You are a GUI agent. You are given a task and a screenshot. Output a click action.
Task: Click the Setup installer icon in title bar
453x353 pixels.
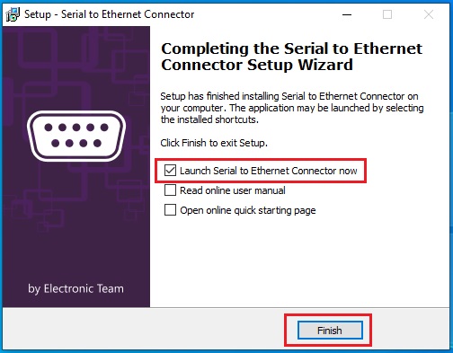coord(13,14)
